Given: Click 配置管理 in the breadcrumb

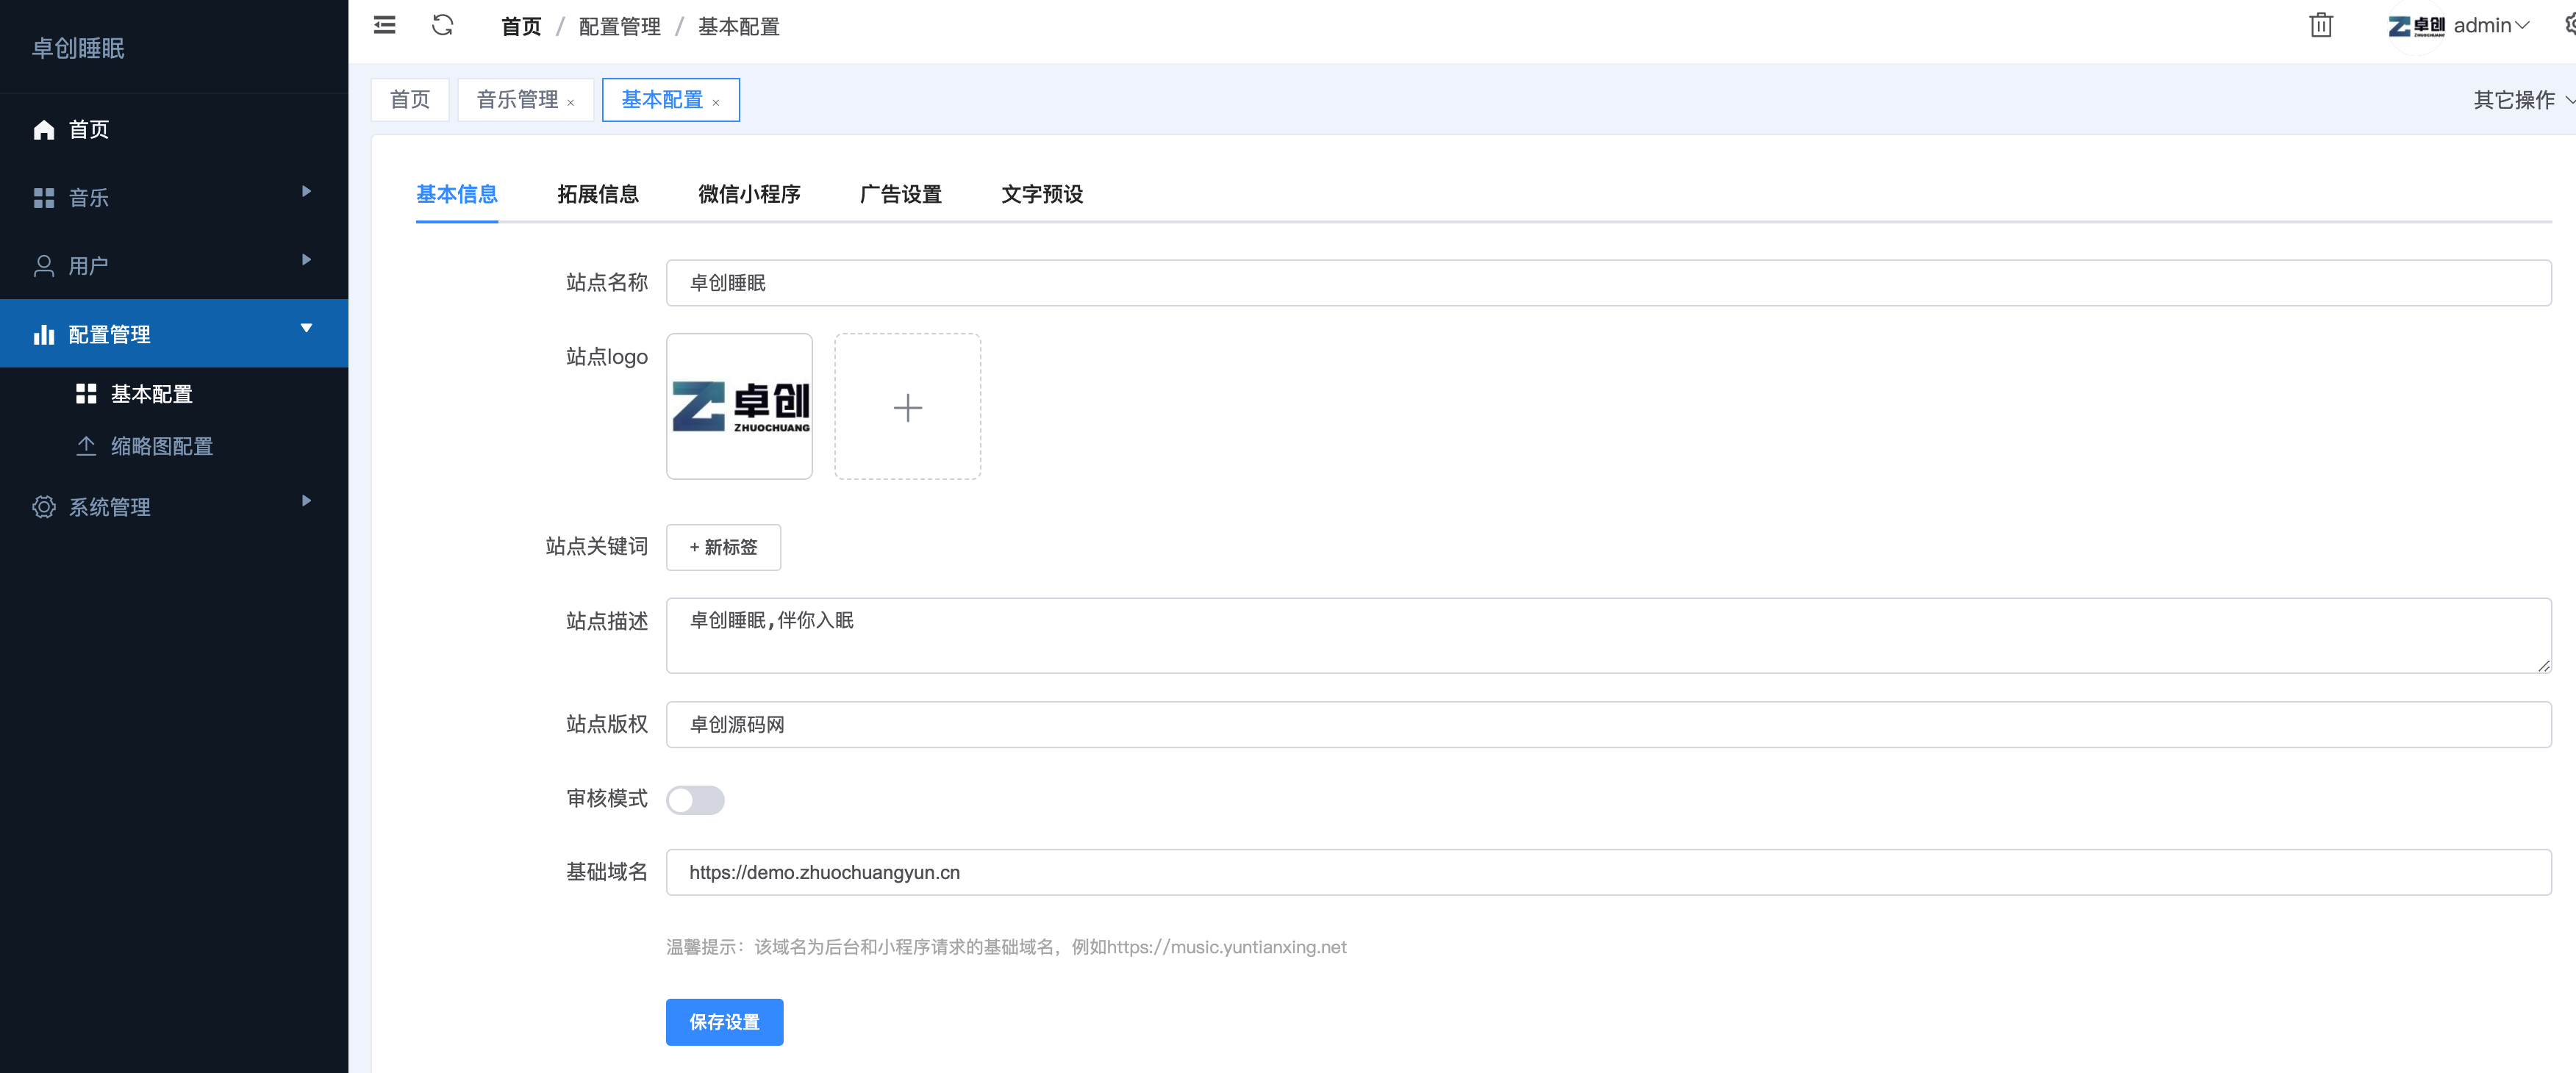Looking at the screenshot, I should point(620,27).
